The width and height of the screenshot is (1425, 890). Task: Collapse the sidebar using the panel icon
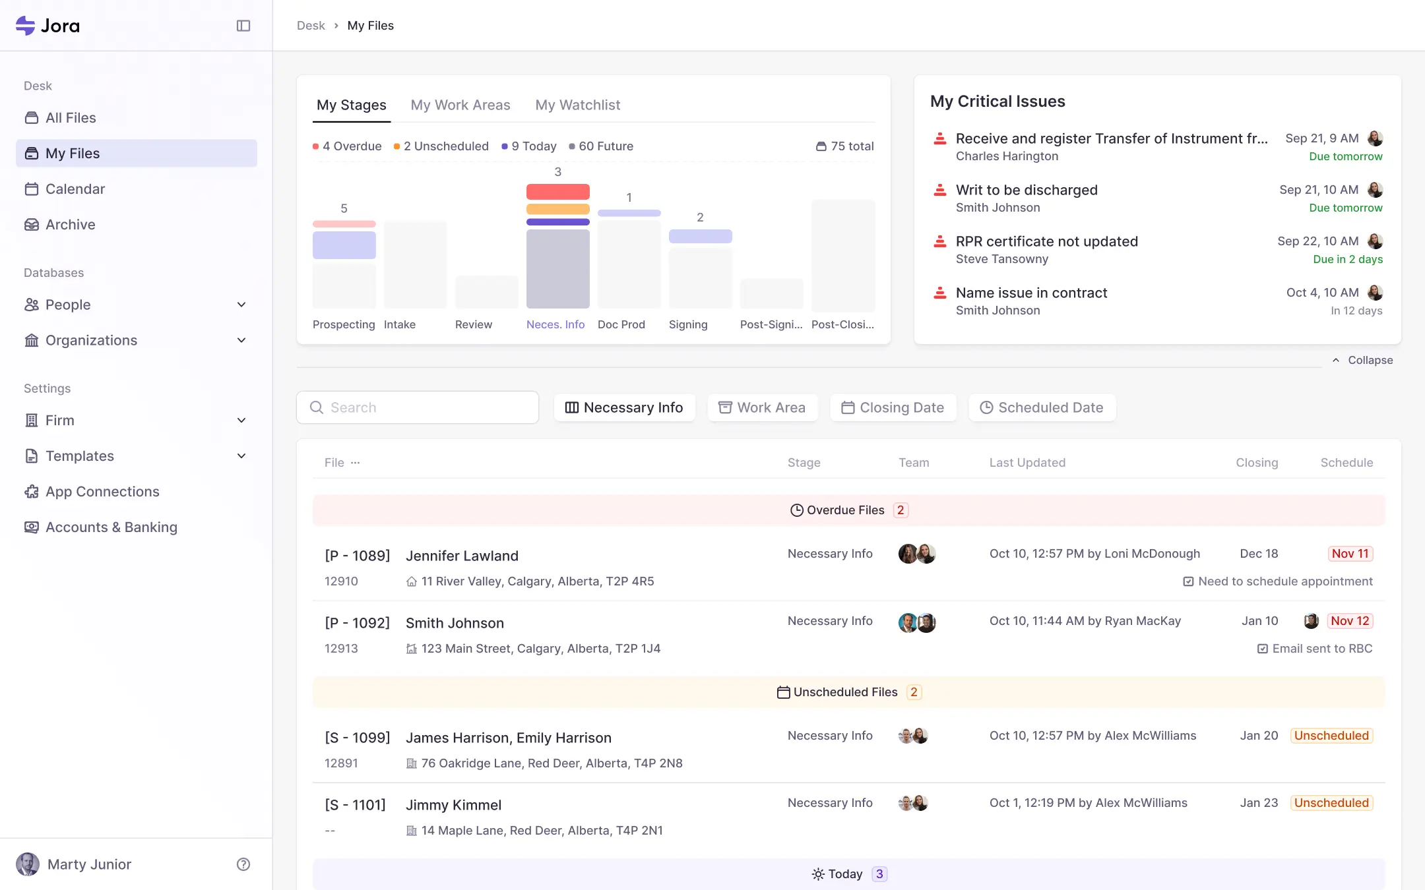pos(243,25)
